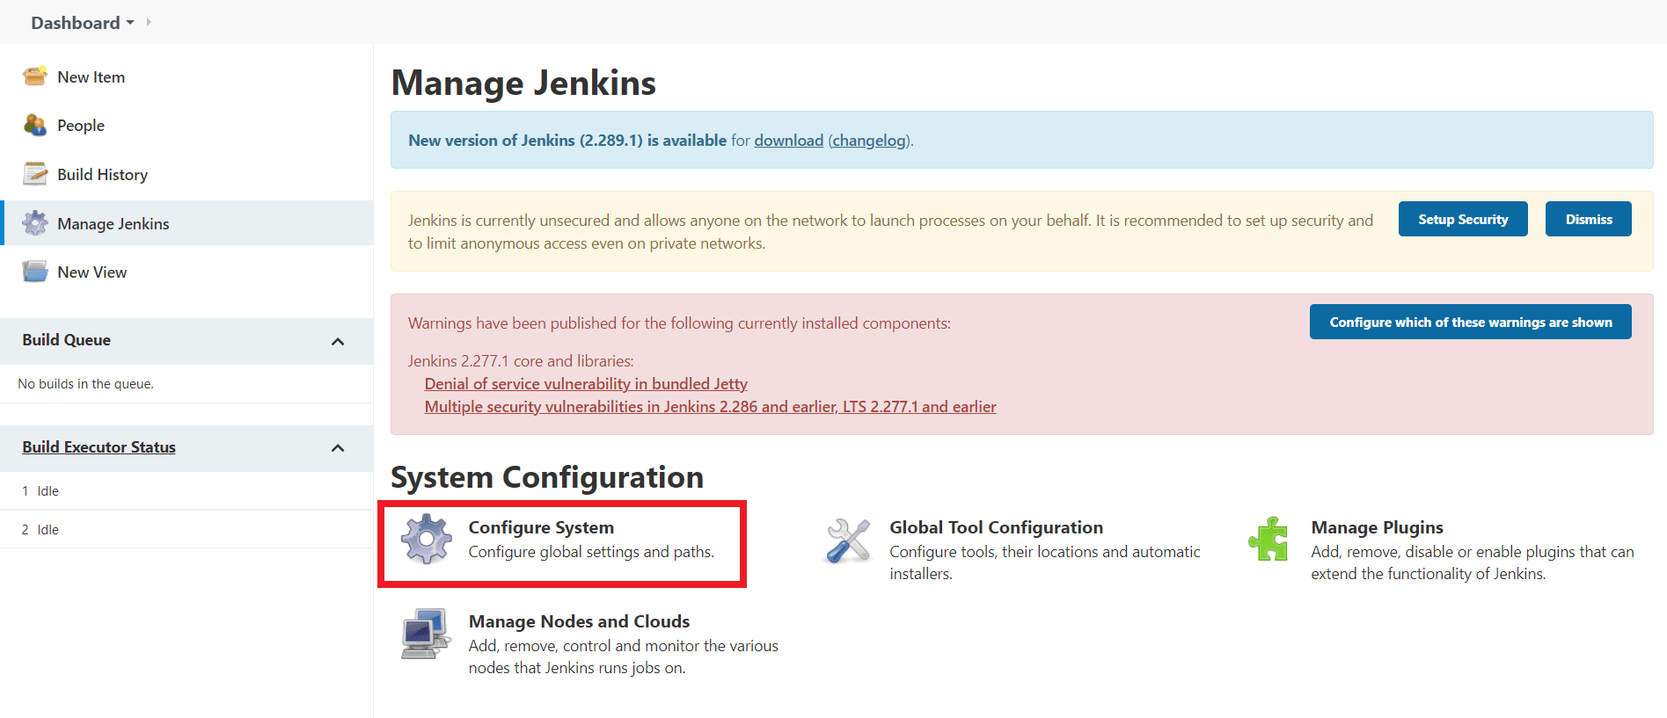This screenshot has height=718, width=1667.
Task: Click the People icon in sidebar
Action: pos(35,126)
